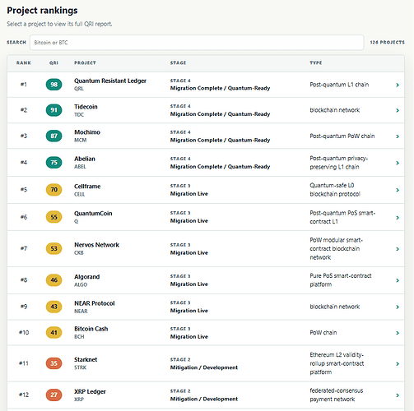Open the Abelian project entry

coord(85,159)
